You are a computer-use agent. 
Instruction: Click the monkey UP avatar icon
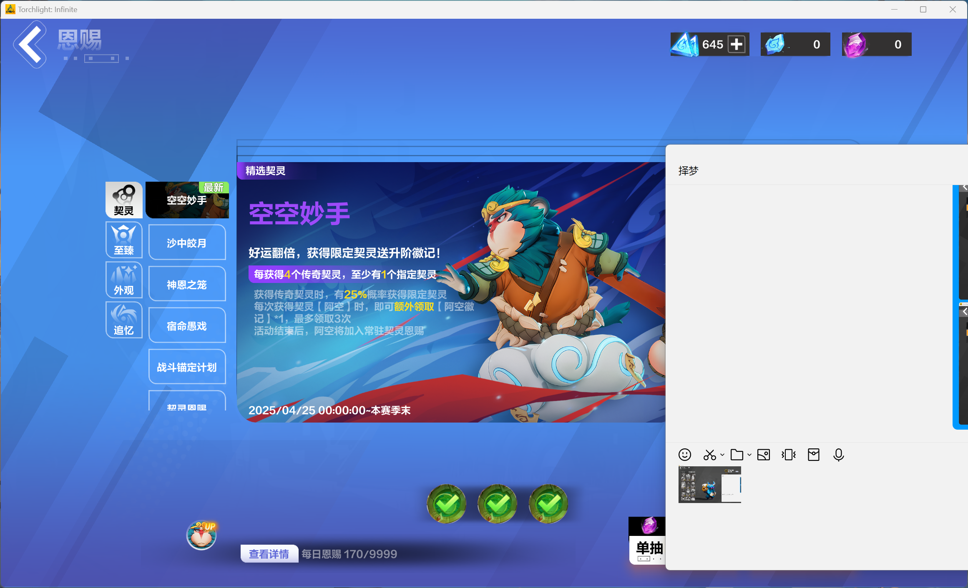(x=201, y=535)
